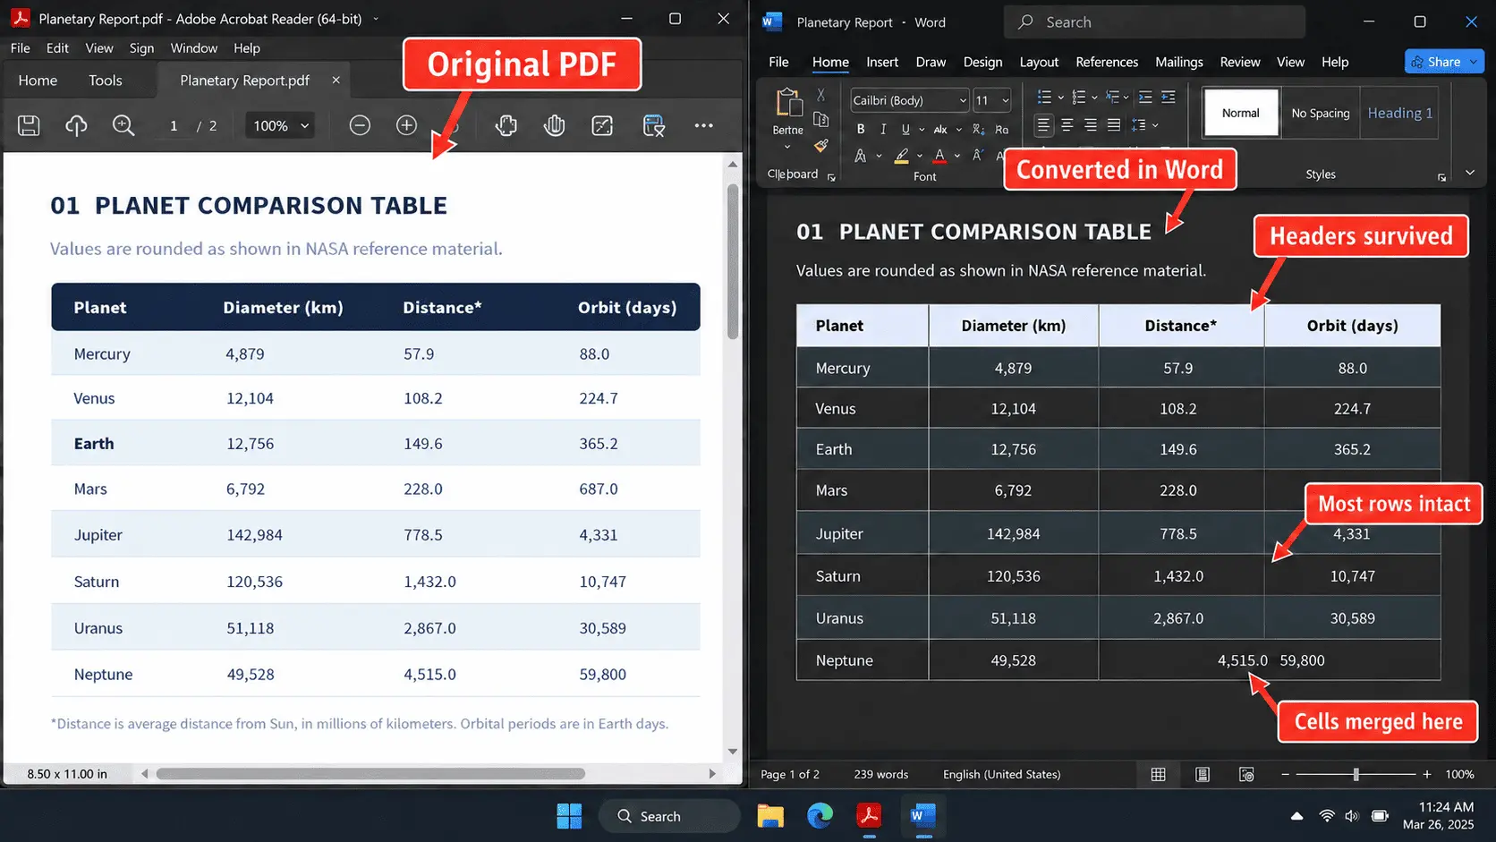Viewport: 1496px width, 842px height.
Task: Toggle Bold formatting in Word
Action: 861,129
